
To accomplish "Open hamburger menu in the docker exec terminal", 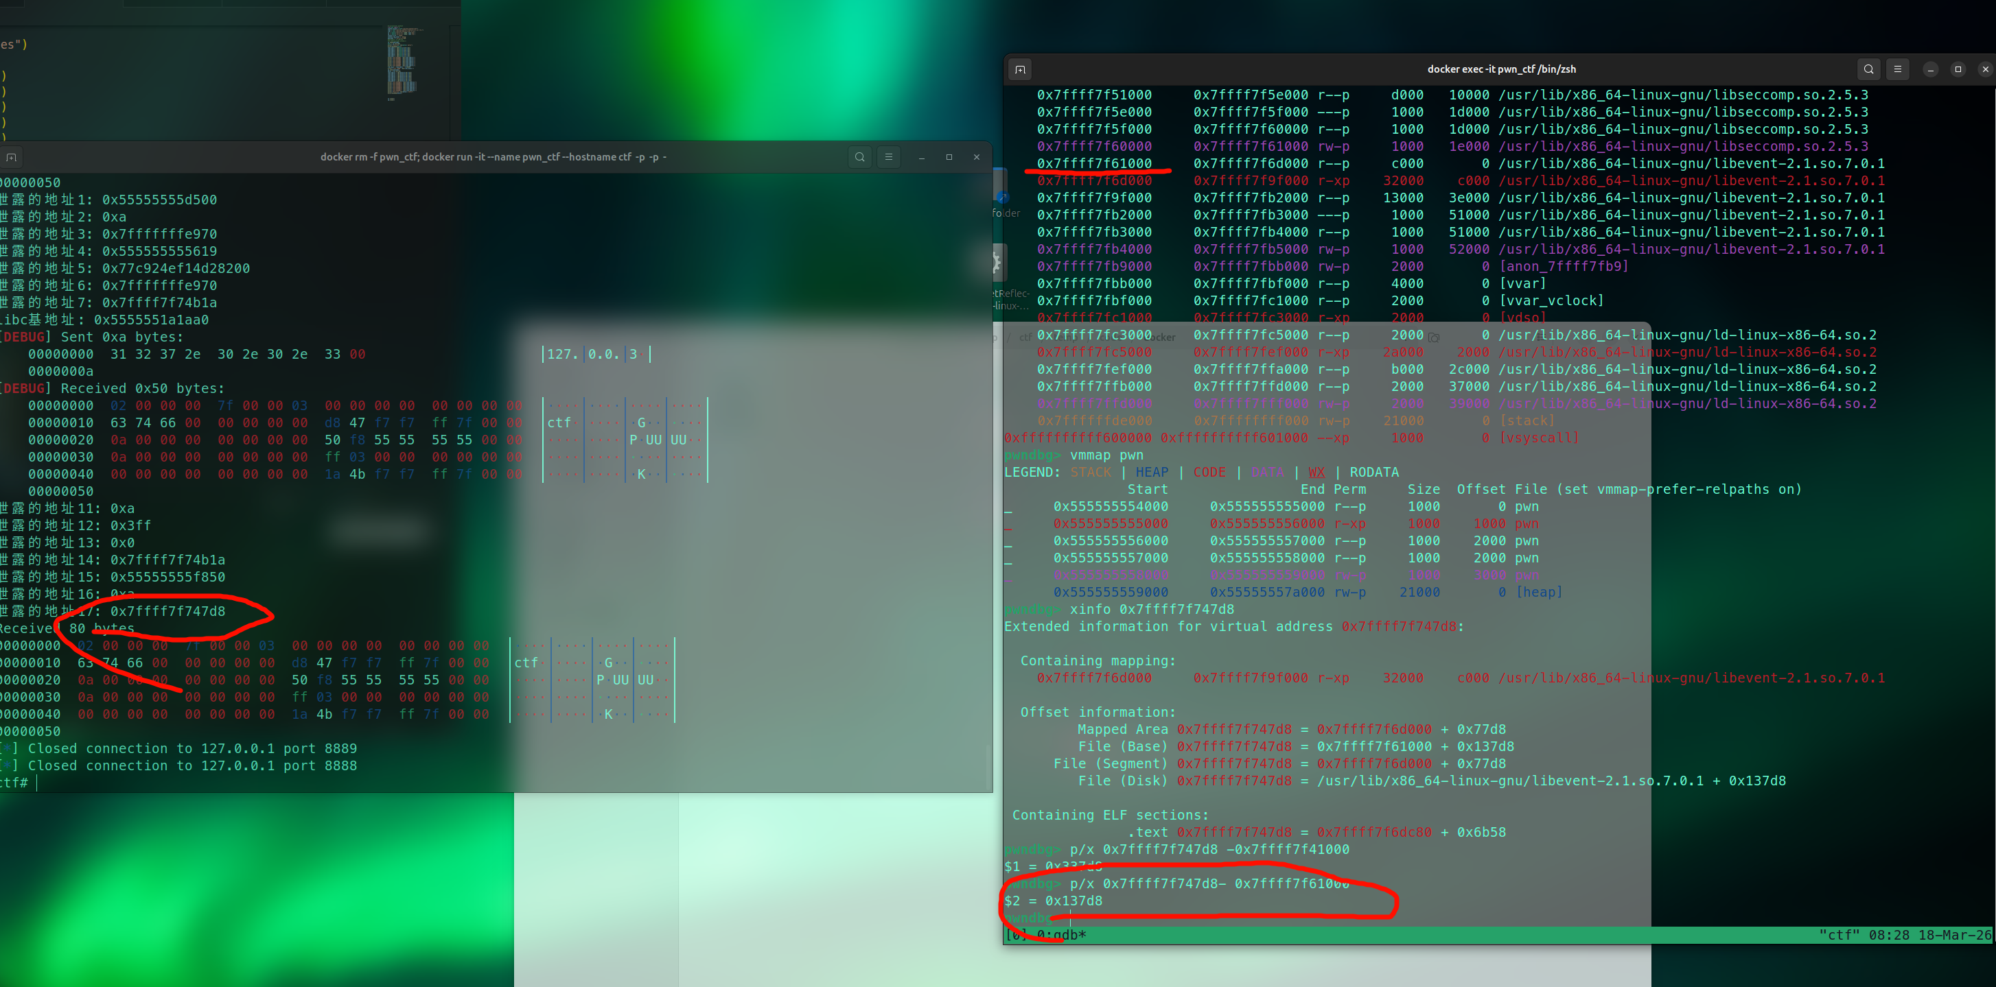I will click(1898, 70).
